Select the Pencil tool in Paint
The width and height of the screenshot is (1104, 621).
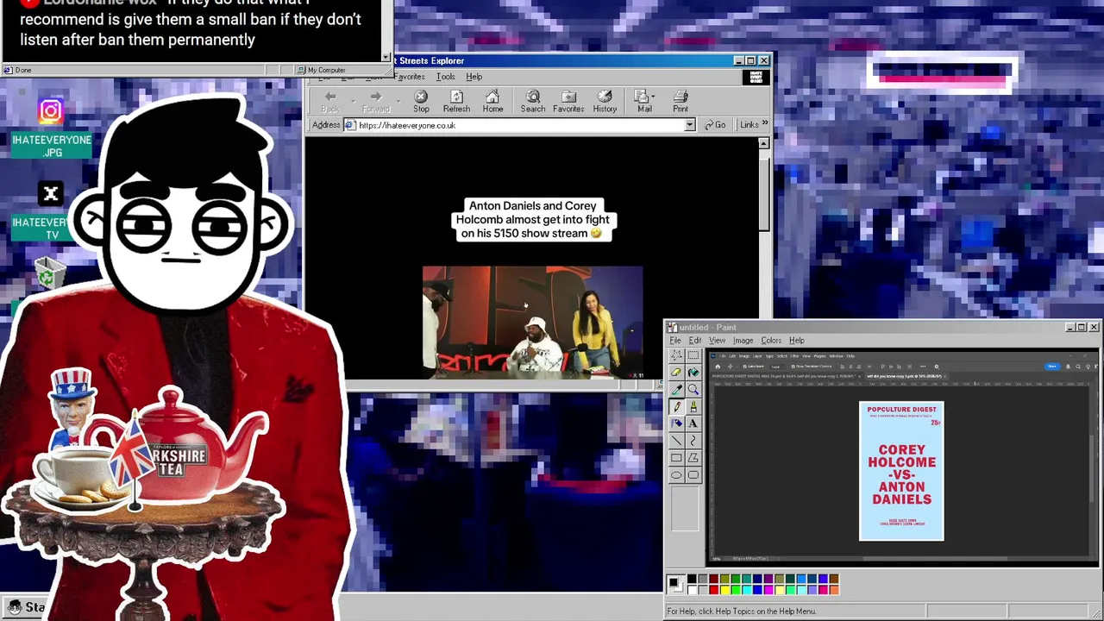pos(676,407)
